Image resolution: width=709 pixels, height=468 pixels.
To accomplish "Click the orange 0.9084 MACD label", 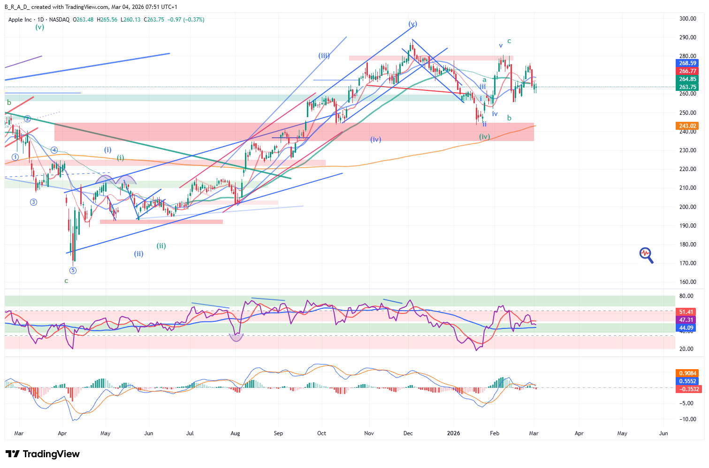I will tap(687, 373).
